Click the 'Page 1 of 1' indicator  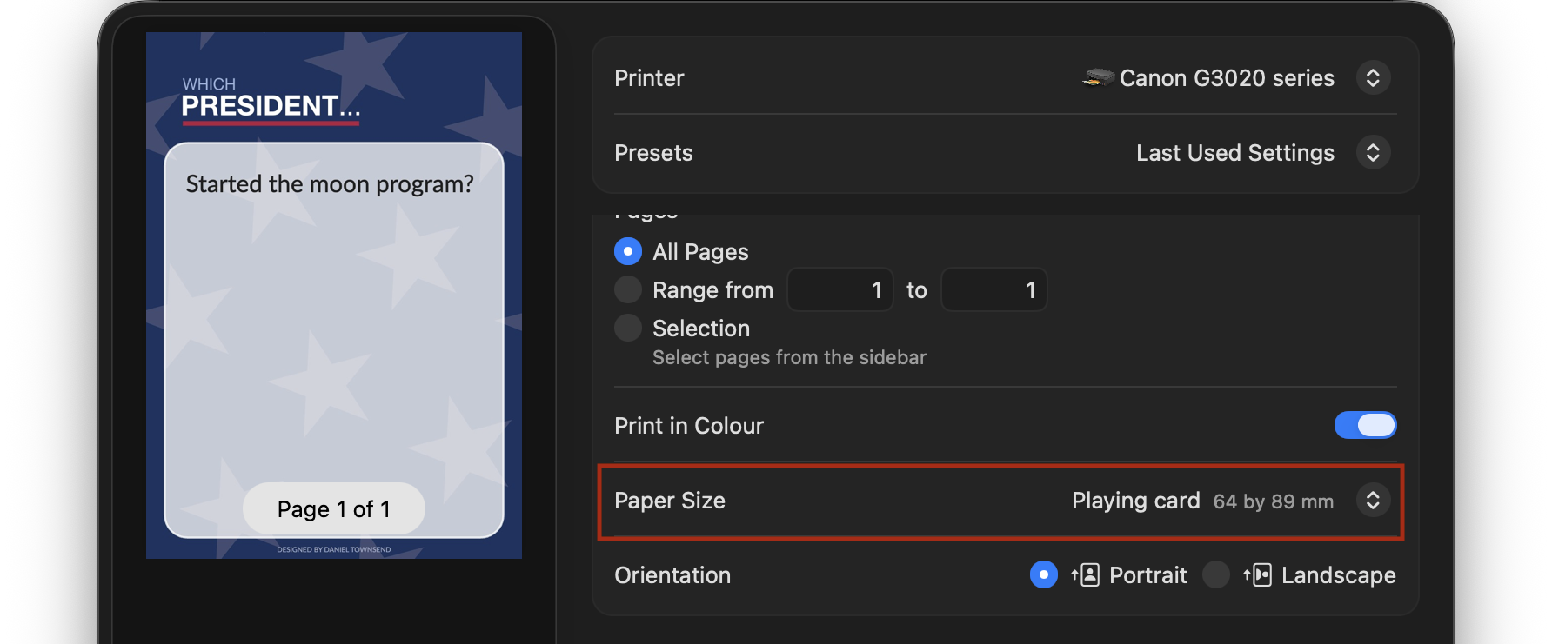point(334,508)
